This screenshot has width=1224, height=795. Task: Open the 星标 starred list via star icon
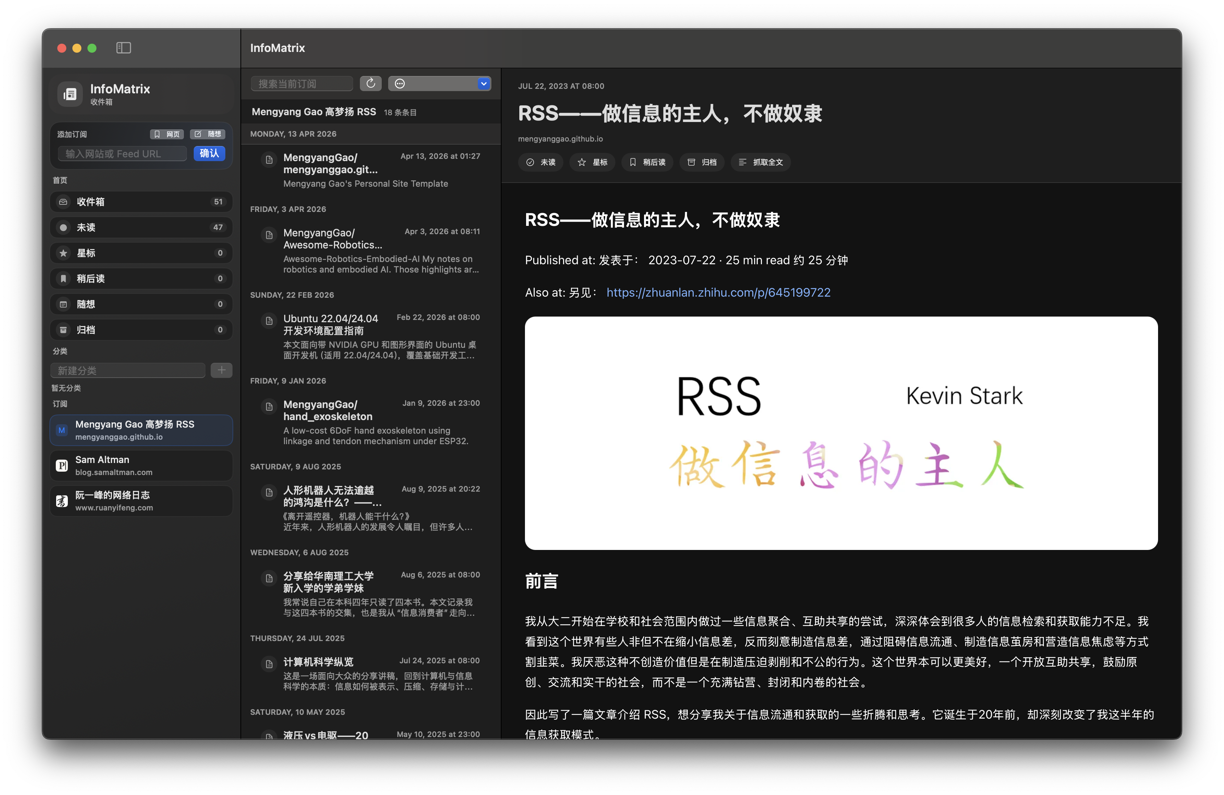point(63,253)
